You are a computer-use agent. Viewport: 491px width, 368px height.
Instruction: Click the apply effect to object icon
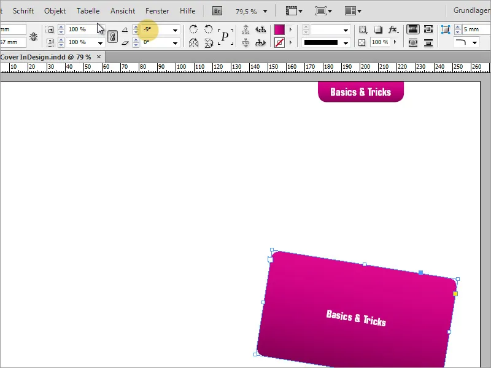(363, 29)
